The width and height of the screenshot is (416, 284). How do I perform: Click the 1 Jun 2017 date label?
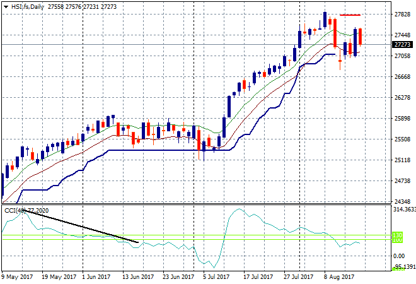click(x=97, y=276)
